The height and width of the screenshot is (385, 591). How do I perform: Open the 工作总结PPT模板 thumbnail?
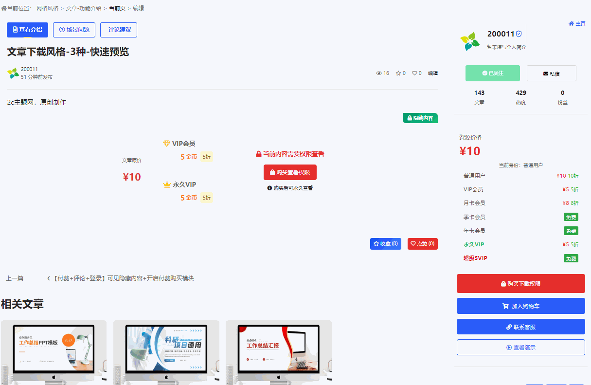click(x=54, y=352)
